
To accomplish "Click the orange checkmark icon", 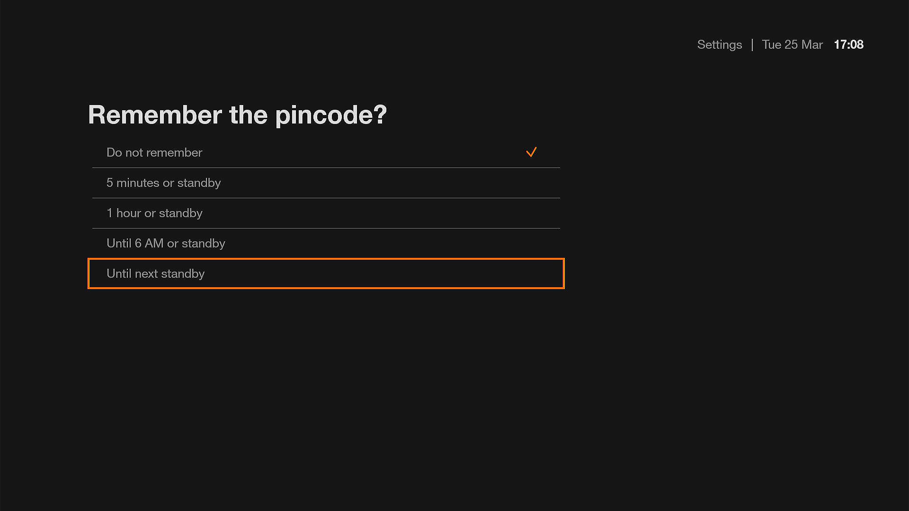I will (531, 152).
